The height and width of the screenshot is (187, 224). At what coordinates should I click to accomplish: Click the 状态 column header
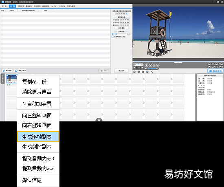coord(3,11)
